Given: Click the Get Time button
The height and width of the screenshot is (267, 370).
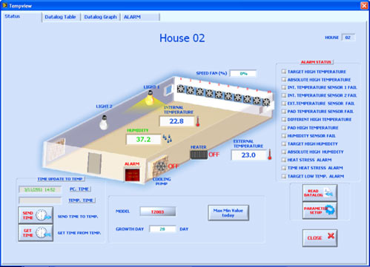Looking at the screenshot, I should click(36, 232).
